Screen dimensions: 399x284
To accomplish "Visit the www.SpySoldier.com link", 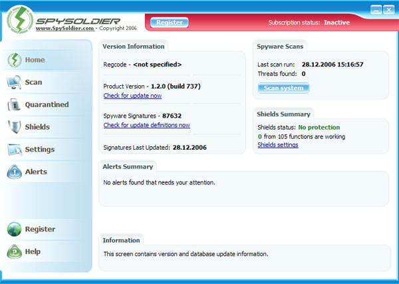I will [65, 28].
